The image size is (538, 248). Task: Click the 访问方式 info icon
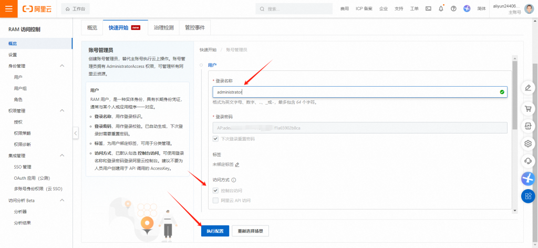click(234, 180)
